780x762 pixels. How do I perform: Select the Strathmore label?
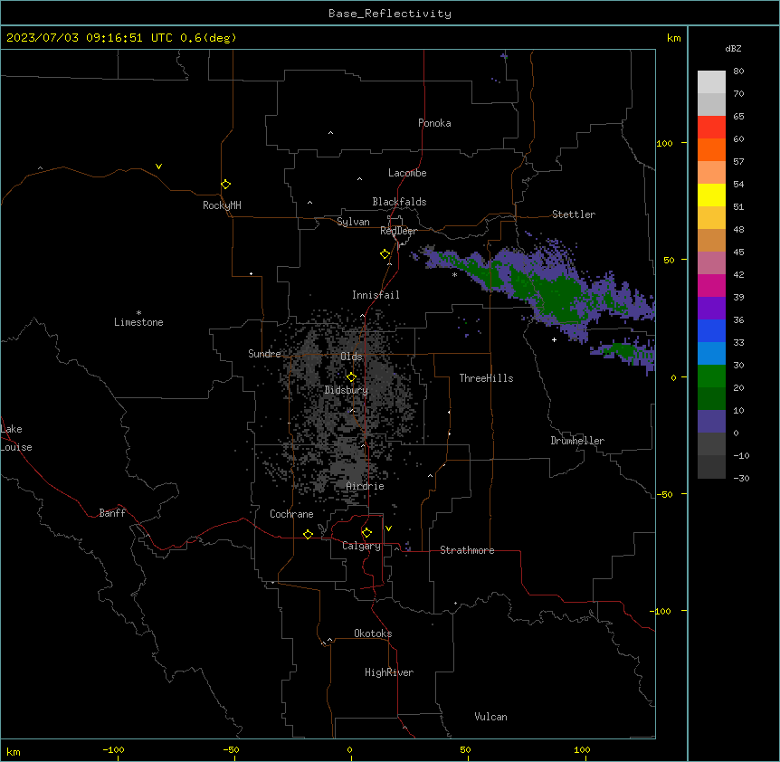pyautogui.click(x=467, y=550)
